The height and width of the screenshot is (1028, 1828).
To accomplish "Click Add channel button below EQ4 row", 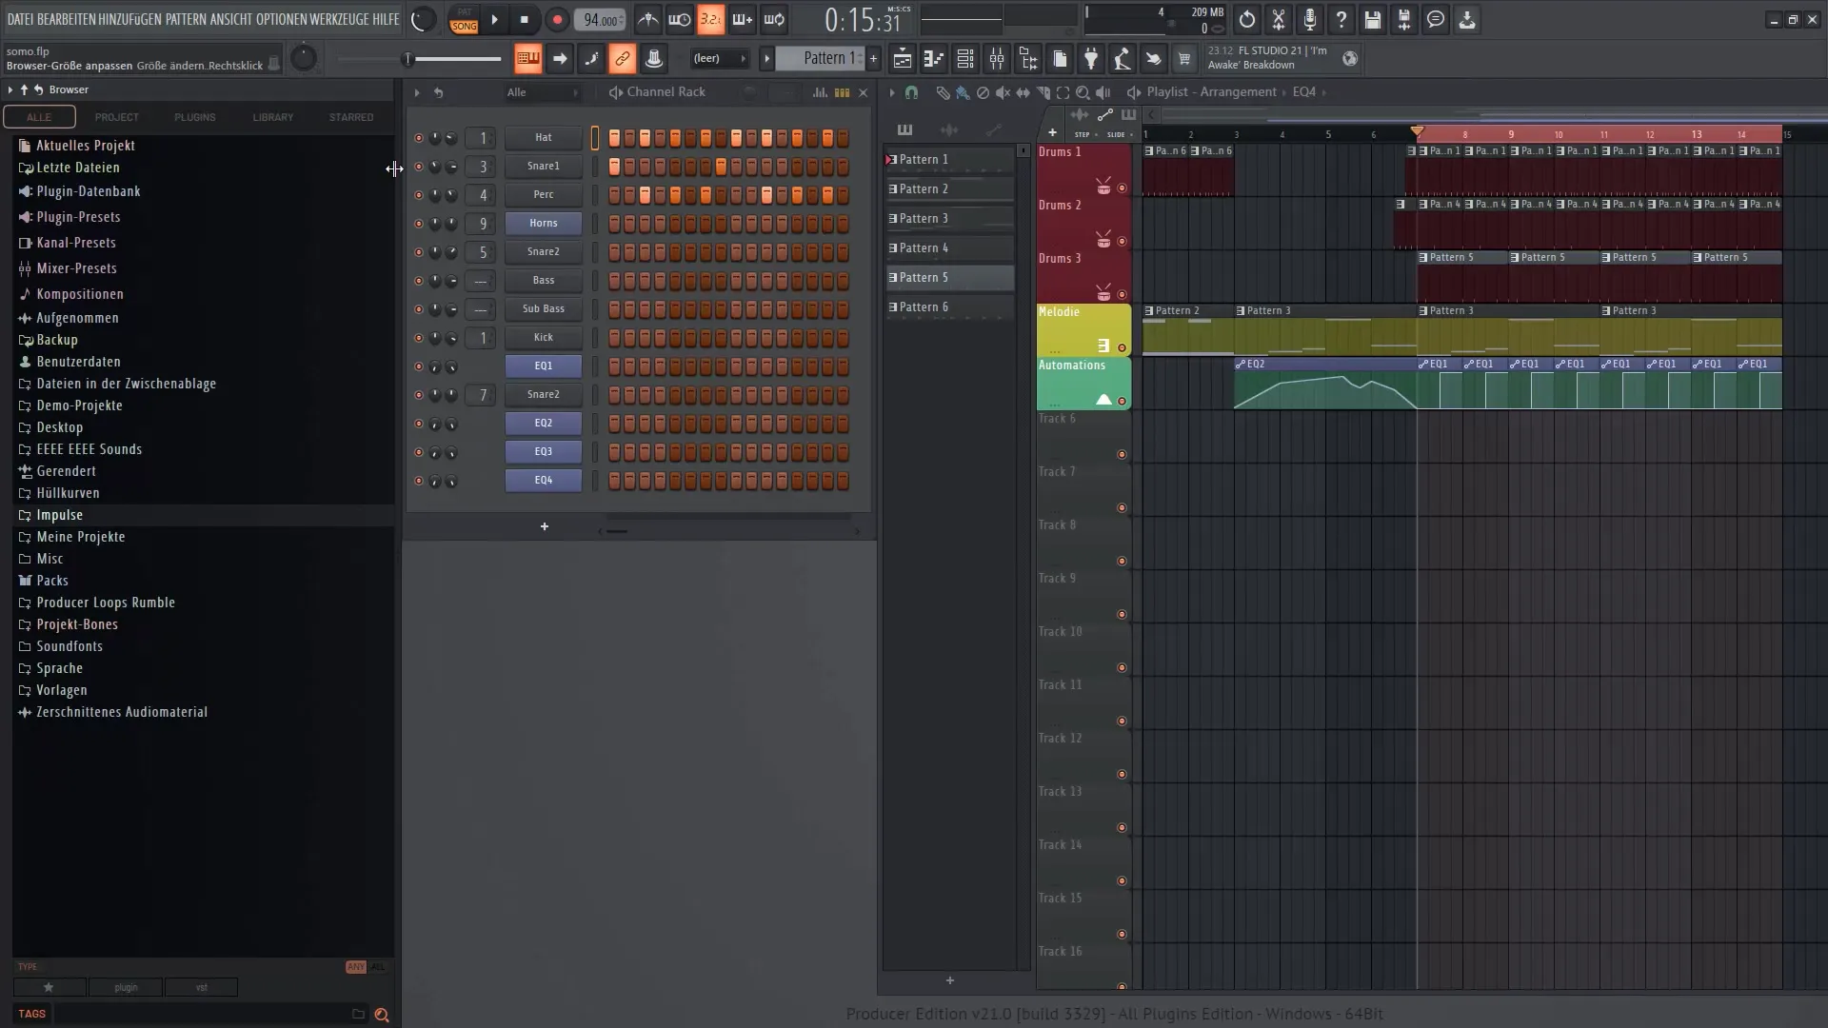I will (x=544, y=526).
